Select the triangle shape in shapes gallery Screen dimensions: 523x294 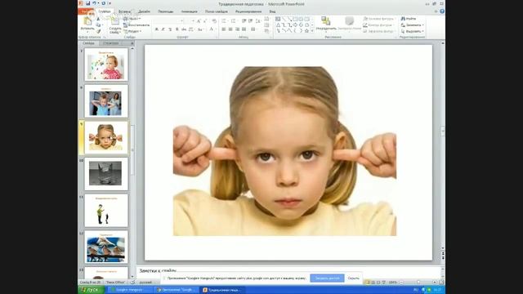(x=278, y=25)
